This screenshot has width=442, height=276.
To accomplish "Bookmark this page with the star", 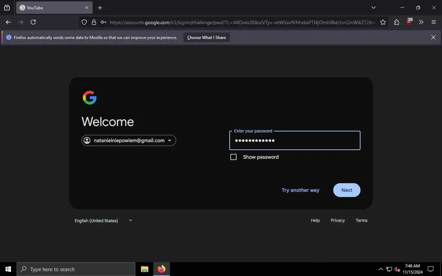I will [x=383, y=22].
